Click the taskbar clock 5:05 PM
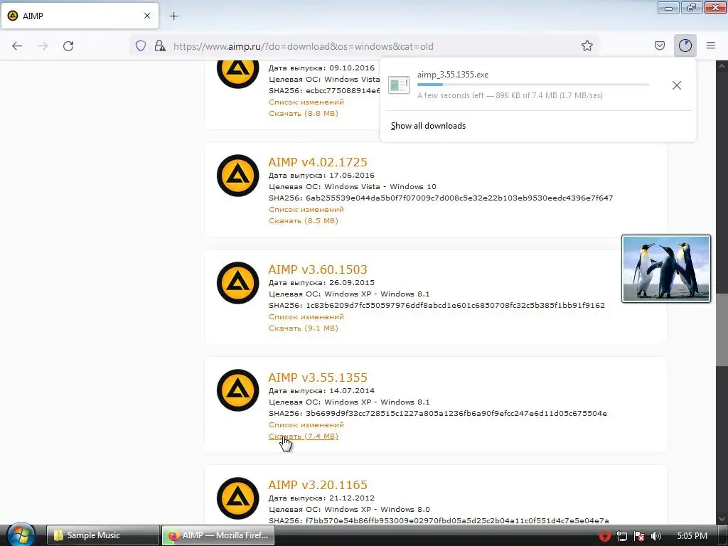The width and height of the screenshot is (728, 546). click(x=692, y=536)
